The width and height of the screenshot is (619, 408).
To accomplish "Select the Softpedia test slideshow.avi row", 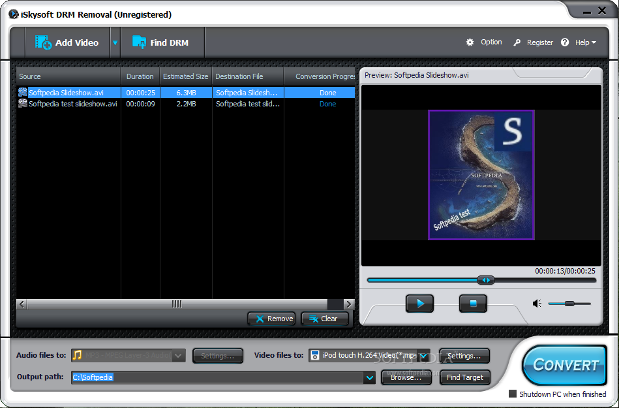I will [x=186, y=104].
